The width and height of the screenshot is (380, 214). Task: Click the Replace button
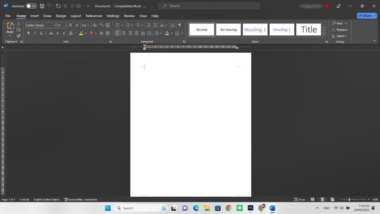[x=339, y=29]
